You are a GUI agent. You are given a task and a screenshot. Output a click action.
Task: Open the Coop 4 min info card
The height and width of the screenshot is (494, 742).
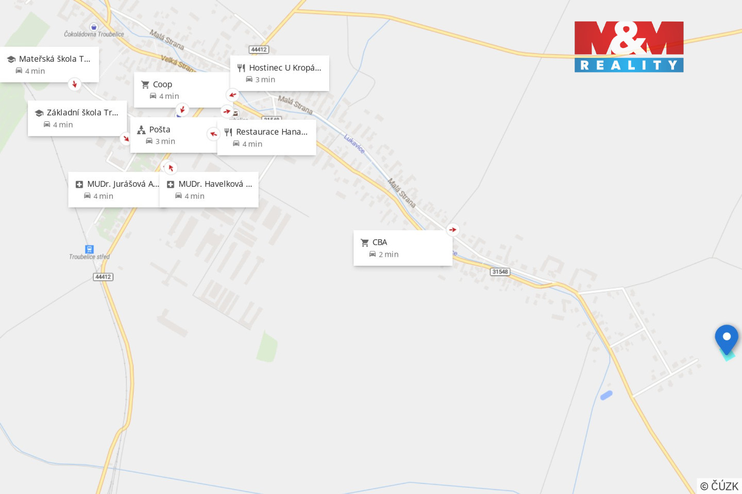(x=181, y=90)
